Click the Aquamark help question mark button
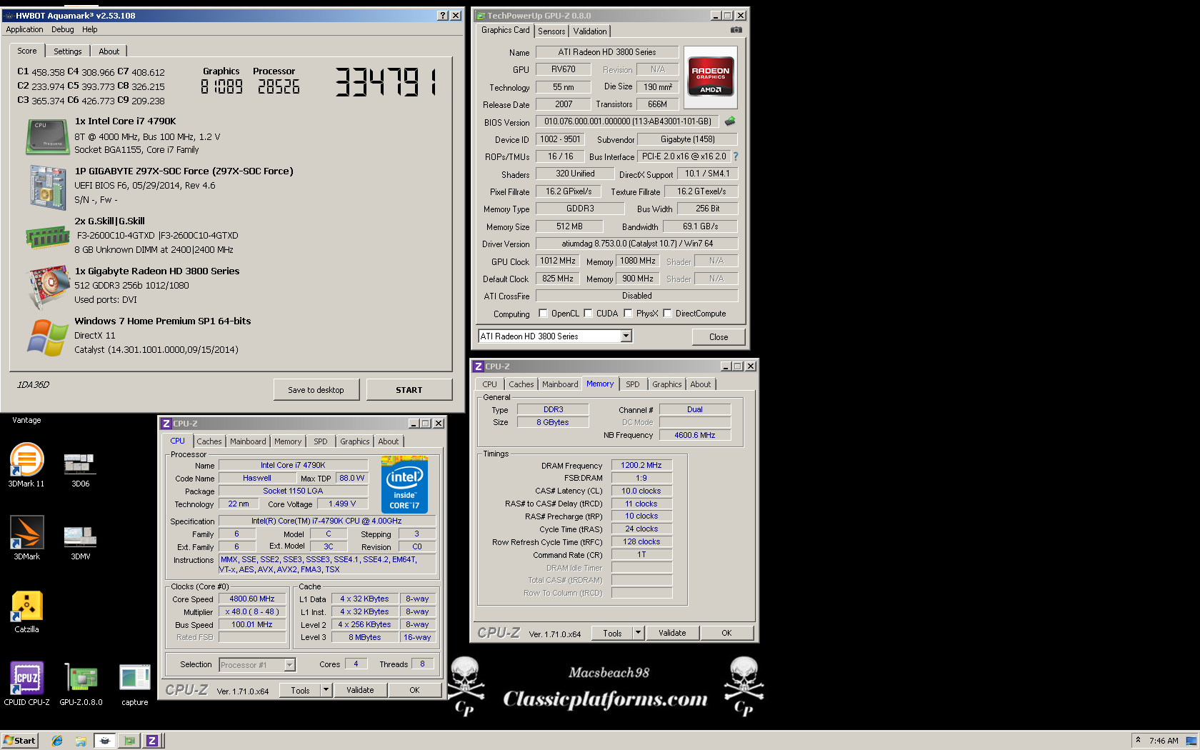 click(x=442, y=15)
